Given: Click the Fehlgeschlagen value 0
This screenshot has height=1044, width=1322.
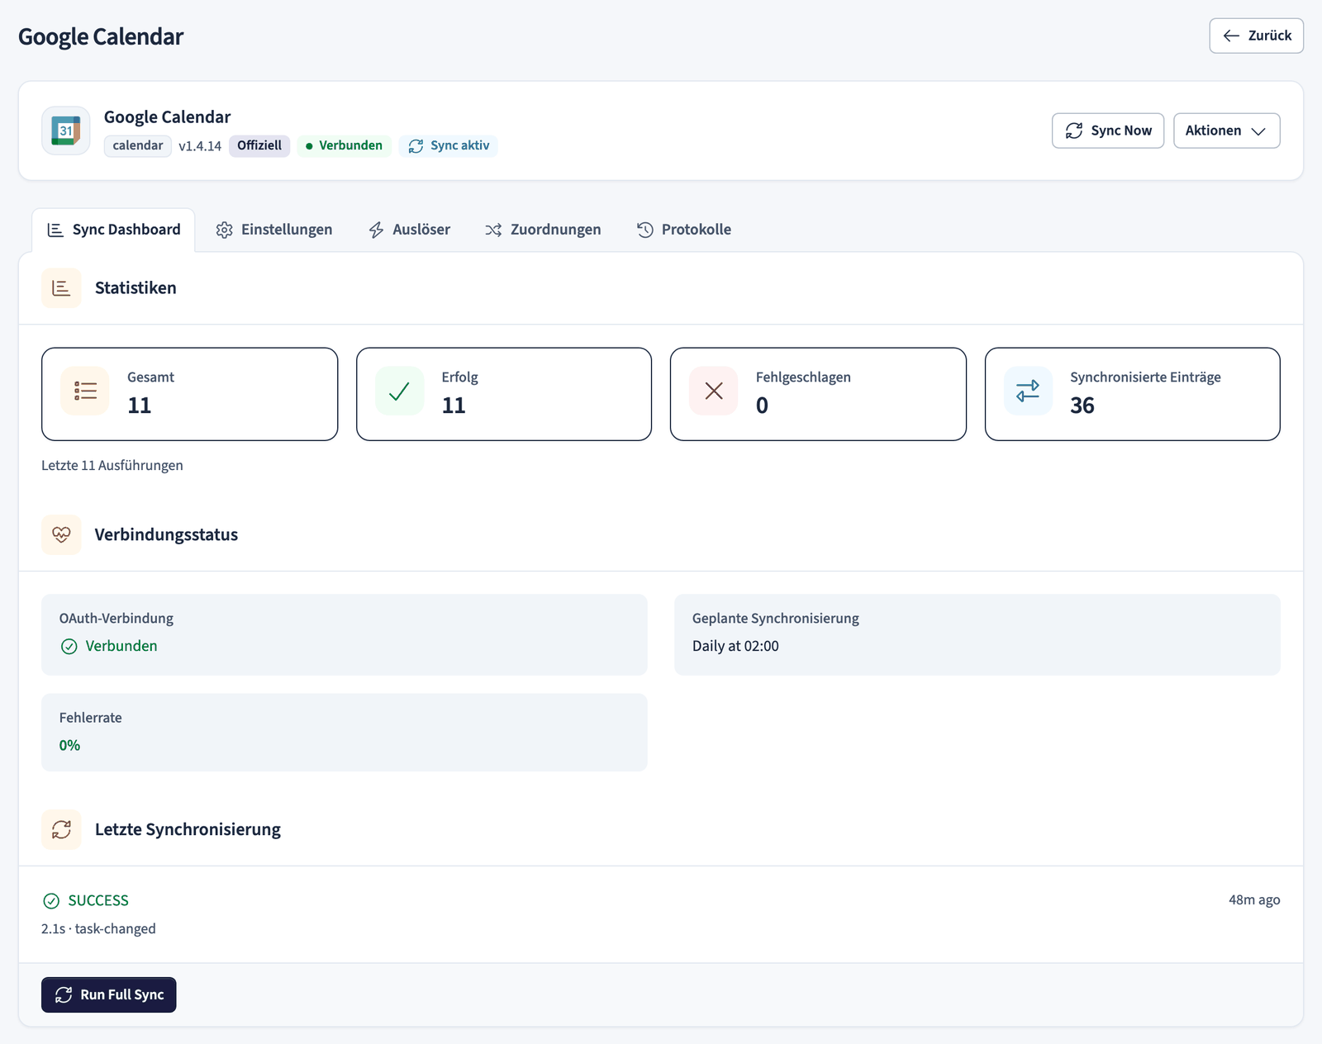Looking at the screenshot, I should tap(762, 406).
